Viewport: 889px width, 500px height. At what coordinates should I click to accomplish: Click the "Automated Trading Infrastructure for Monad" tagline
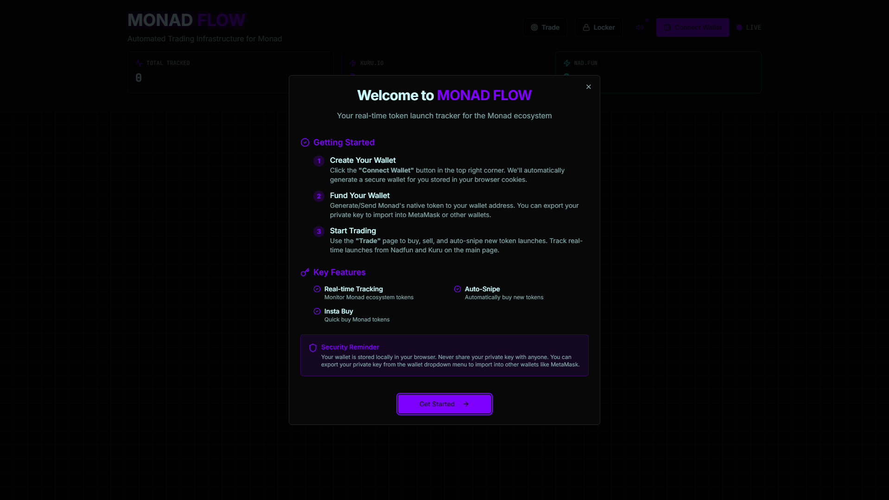[x=205, y=38]
